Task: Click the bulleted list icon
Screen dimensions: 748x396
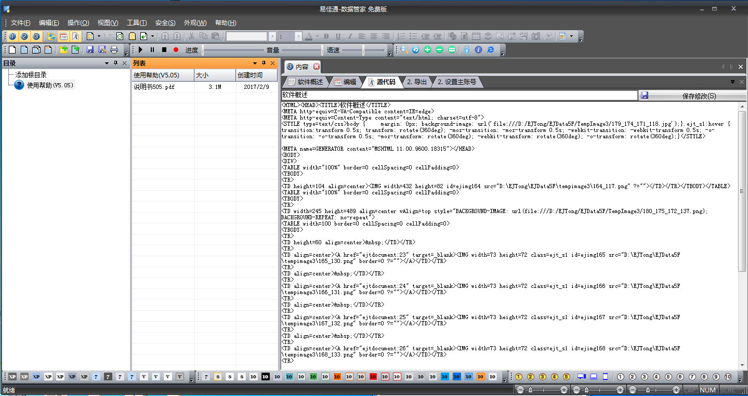Action: [x=413, y=36]
